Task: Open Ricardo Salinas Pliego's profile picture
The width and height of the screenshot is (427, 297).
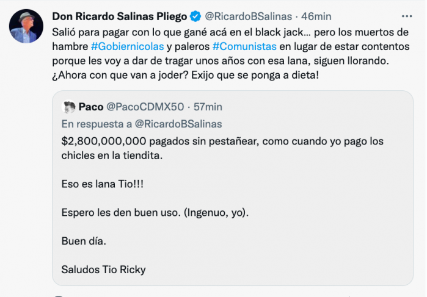Action: pyautogui.click(x=26, y=26)
